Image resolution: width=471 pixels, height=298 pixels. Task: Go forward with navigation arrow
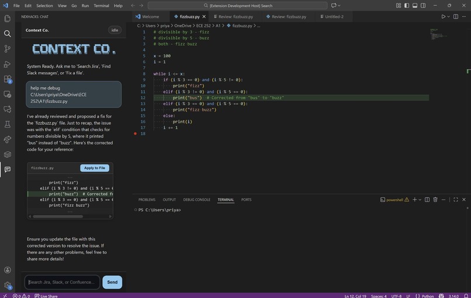pos(141,5)
